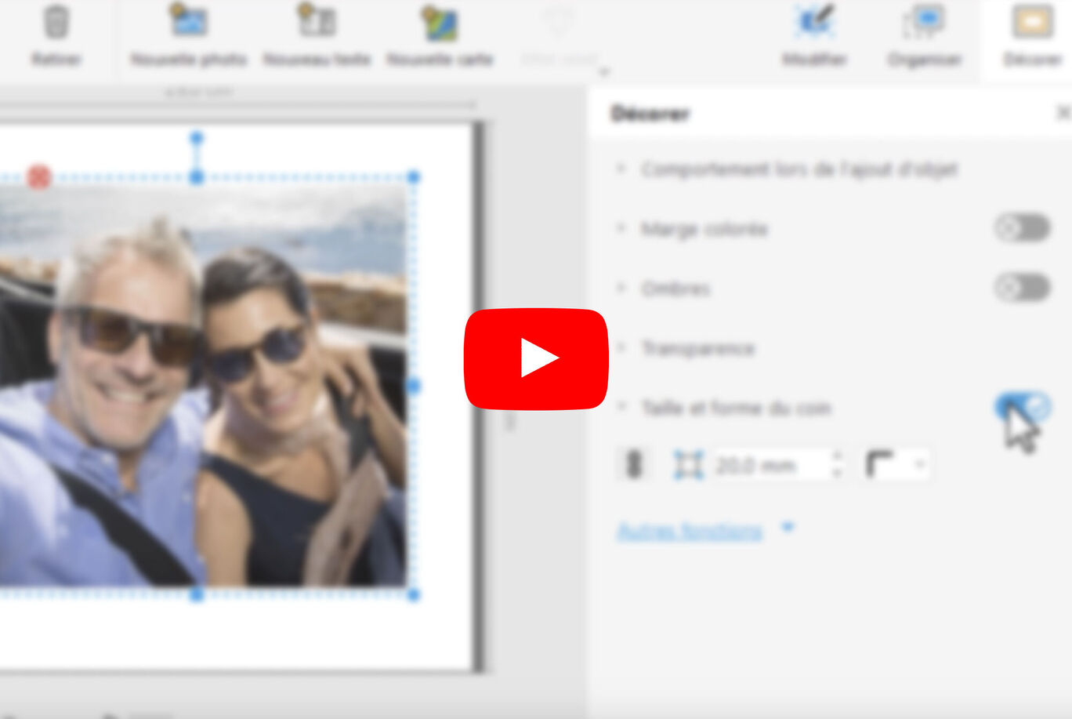Enable the Marge colorée switch

[1022, 228]
